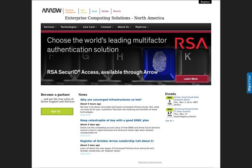Click read more under DRBC plan news
This screenshot has height=168, width=252.
click(85, 135)
